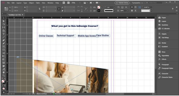Open the stroke weight 1 pt dropdown
This screenshot has width=179, height=96.
pyautogui.click(x=114, y=7)
